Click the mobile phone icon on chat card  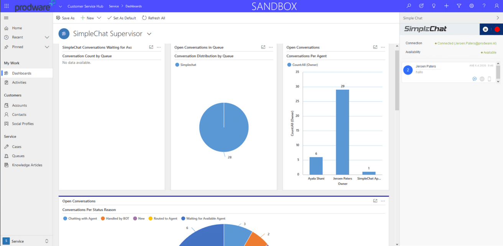tap(489, 79)
